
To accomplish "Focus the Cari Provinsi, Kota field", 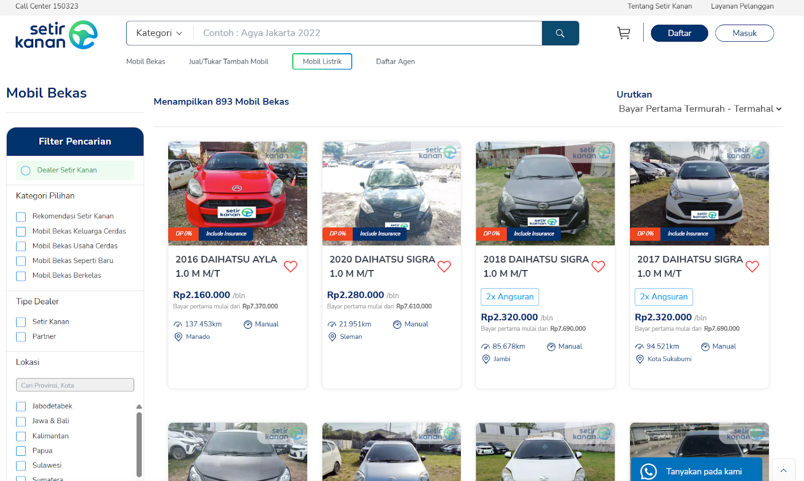I will click(75, 385).
